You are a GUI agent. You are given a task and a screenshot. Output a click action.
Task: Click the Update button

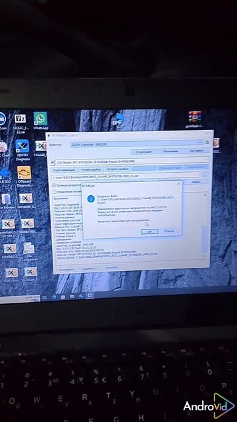pos(171,151)
